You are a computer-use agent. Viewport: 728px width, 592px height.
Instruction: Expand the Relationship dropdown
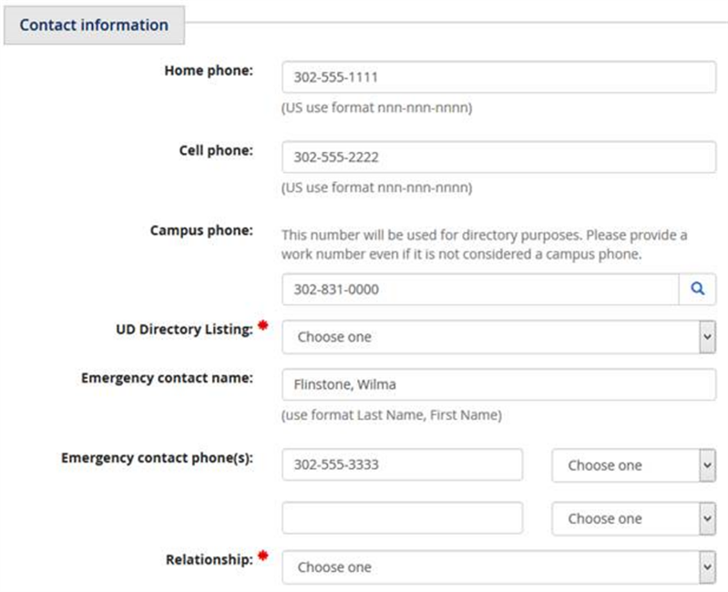(498, 566)
